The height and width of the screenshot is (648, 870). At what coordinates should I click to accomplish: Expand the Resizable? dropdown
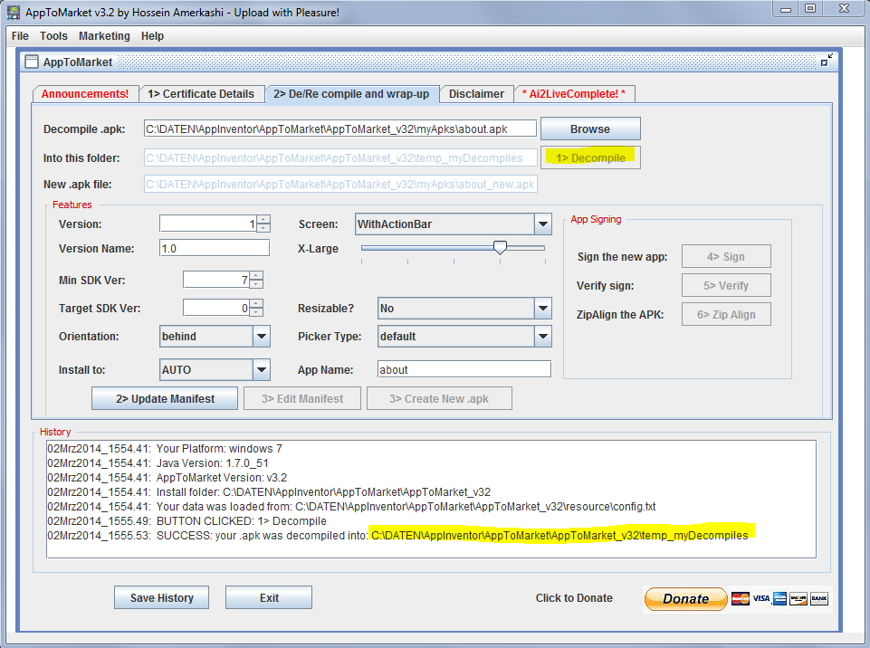click(542, 309)
